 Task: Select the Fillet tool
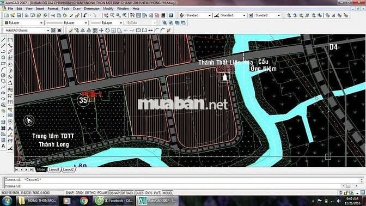[163, 31]
